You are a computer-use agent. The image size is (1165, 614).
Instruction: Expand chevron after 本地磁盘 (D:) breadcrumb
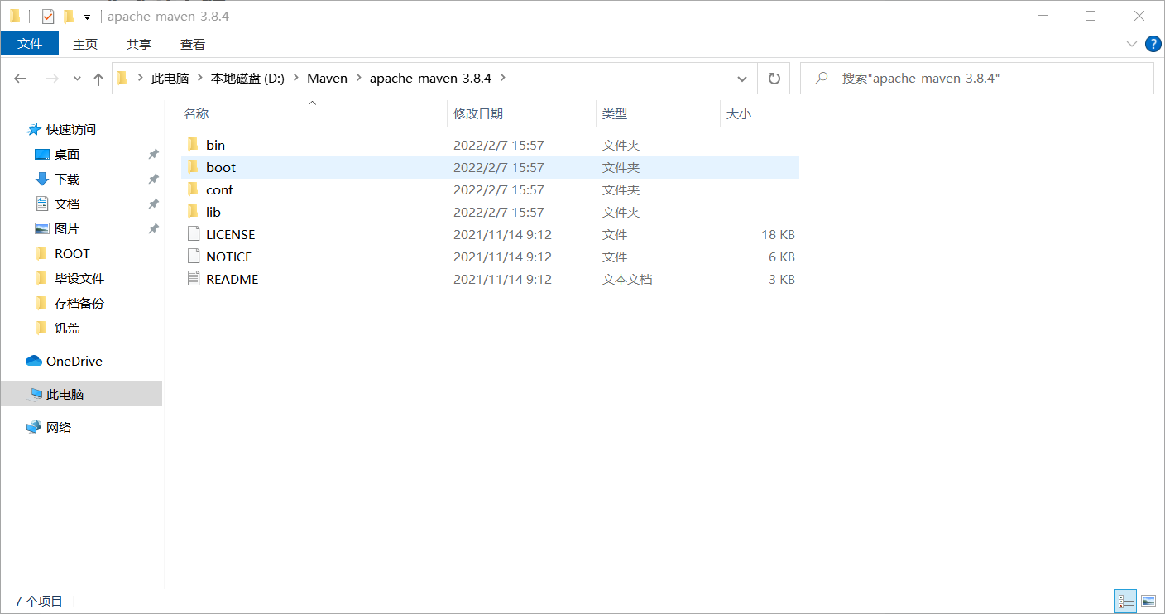tap(295, 78)
